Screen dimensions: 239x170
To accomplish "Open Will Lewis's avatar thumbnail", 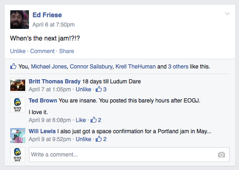I will (x=18, y=136).
